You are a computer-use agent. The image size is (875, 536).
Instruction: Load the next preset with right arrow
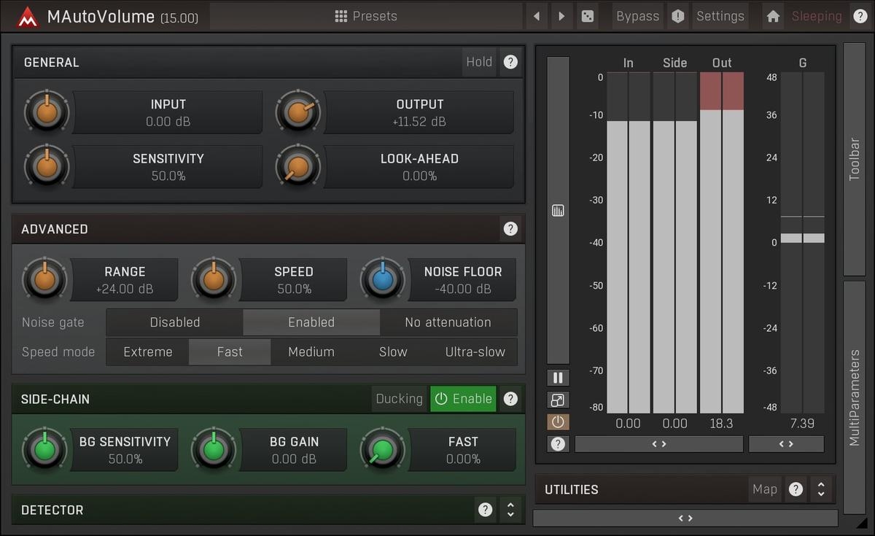click(x=561, y=16)
